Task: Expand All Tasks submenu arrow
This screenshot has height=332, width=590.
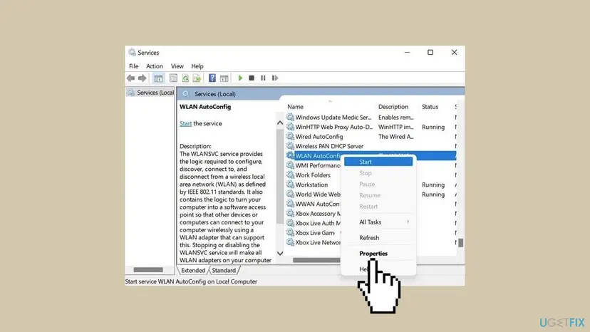Action: pos(408,222)
